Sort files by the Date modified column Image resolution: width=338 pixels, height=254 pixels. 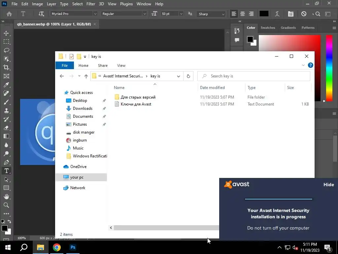[212, 87]
